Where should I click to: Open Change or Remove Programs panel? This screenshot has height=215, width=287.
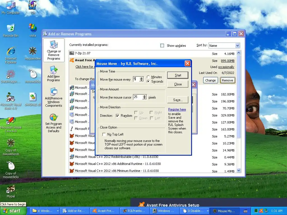[x=54, y=50]
